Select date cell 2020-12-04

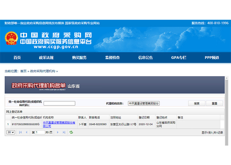click(x=147, y=124)
